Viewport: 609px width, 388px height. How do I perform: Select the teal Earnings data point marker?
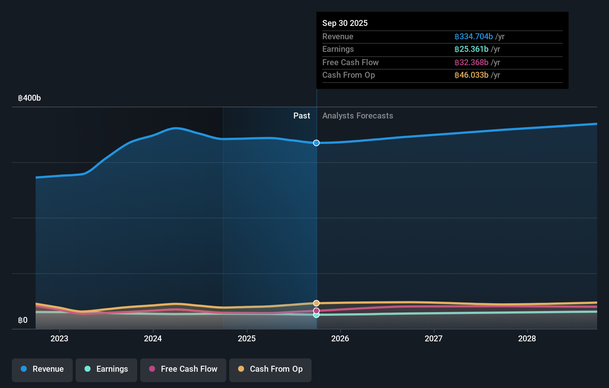coord(316,315)
